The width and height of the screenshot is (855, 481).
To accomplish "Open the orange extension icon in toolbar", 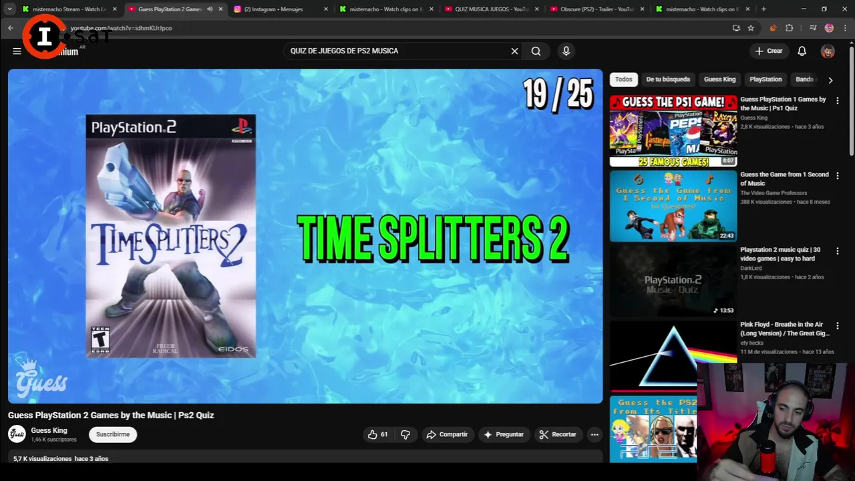I will (773, 28).
